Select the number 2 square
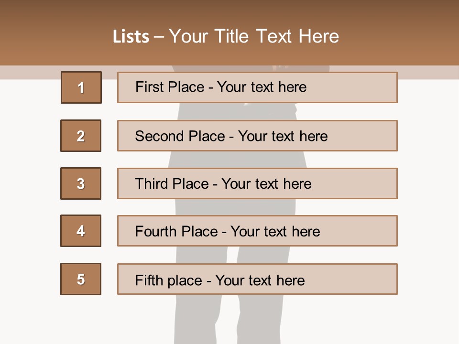This screenshot has width=459, height=344. pyautogui.click(x=81, y=136)
